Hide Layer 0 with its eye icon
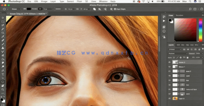 (x=169, y=98)
